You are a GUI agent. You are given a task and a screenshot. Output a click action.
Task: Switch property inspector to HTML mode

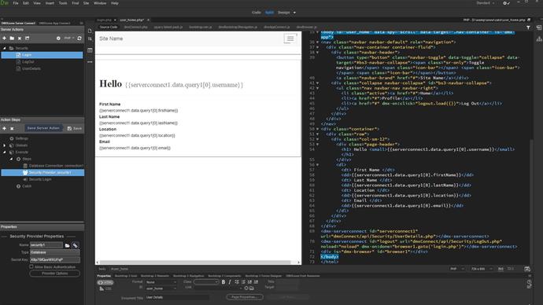105,282
